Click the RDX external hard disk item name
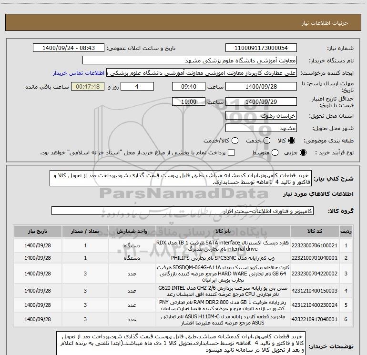367x355 pixels. click(x=223, y=245)
